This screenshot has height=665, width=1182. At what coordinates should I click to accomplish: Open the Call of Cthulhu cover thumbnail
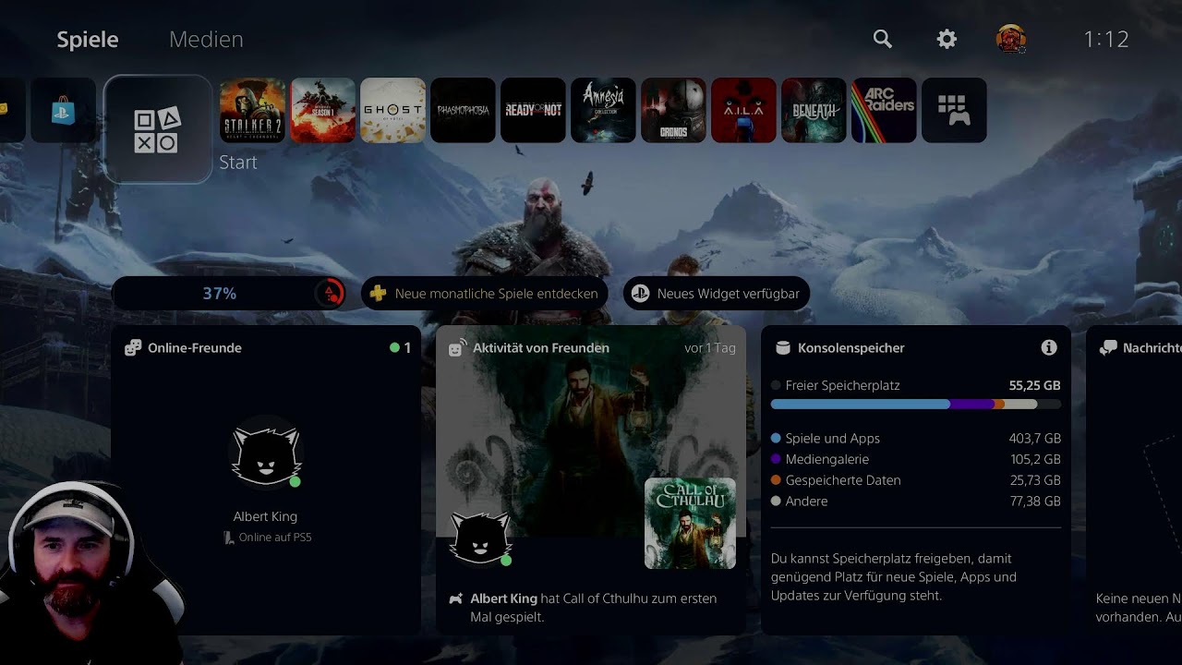tap(690, 523)
